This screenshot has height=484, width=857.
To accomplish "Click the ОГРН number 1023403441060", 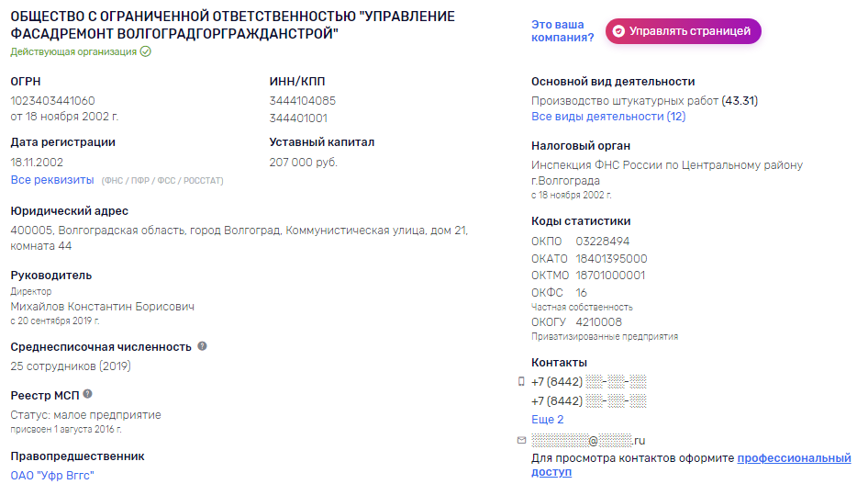I will (52, 101).
